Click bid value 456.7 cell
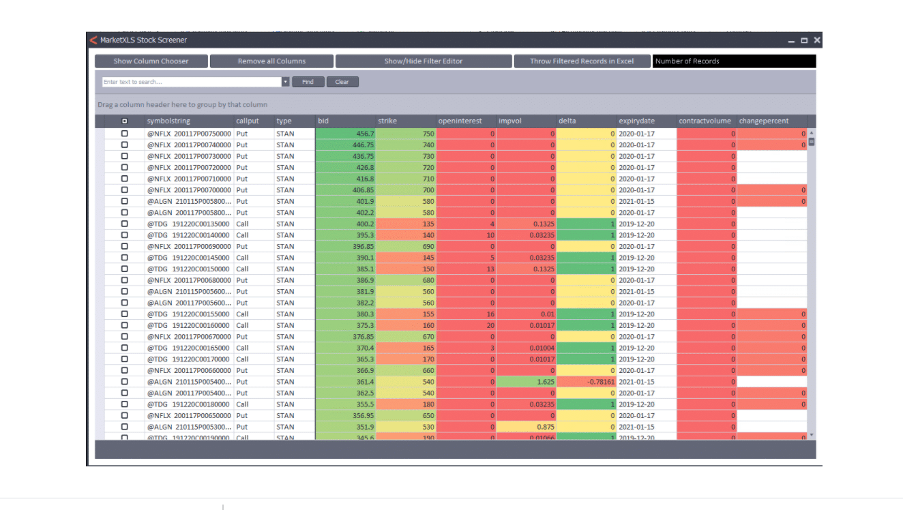Viewport: 903px width, 510px height. click(x=346, y=134)
